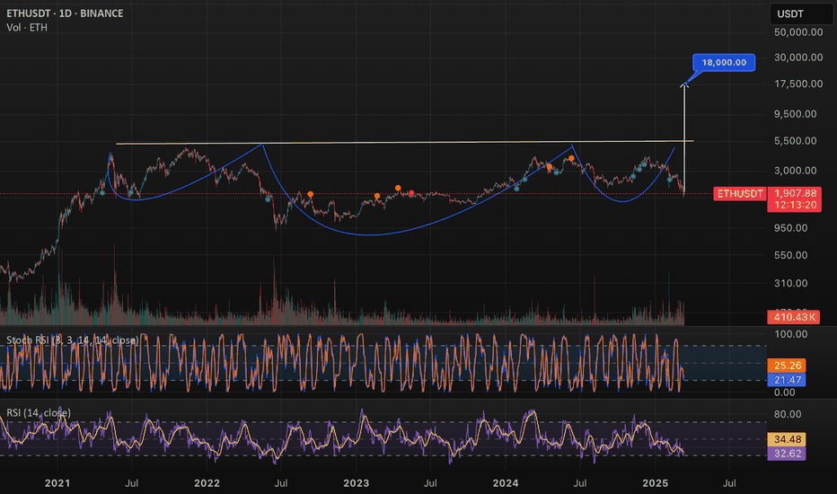Click the 18,000.00 price target callout
Screen dimensions: 837x494
(x=724, y=63)
